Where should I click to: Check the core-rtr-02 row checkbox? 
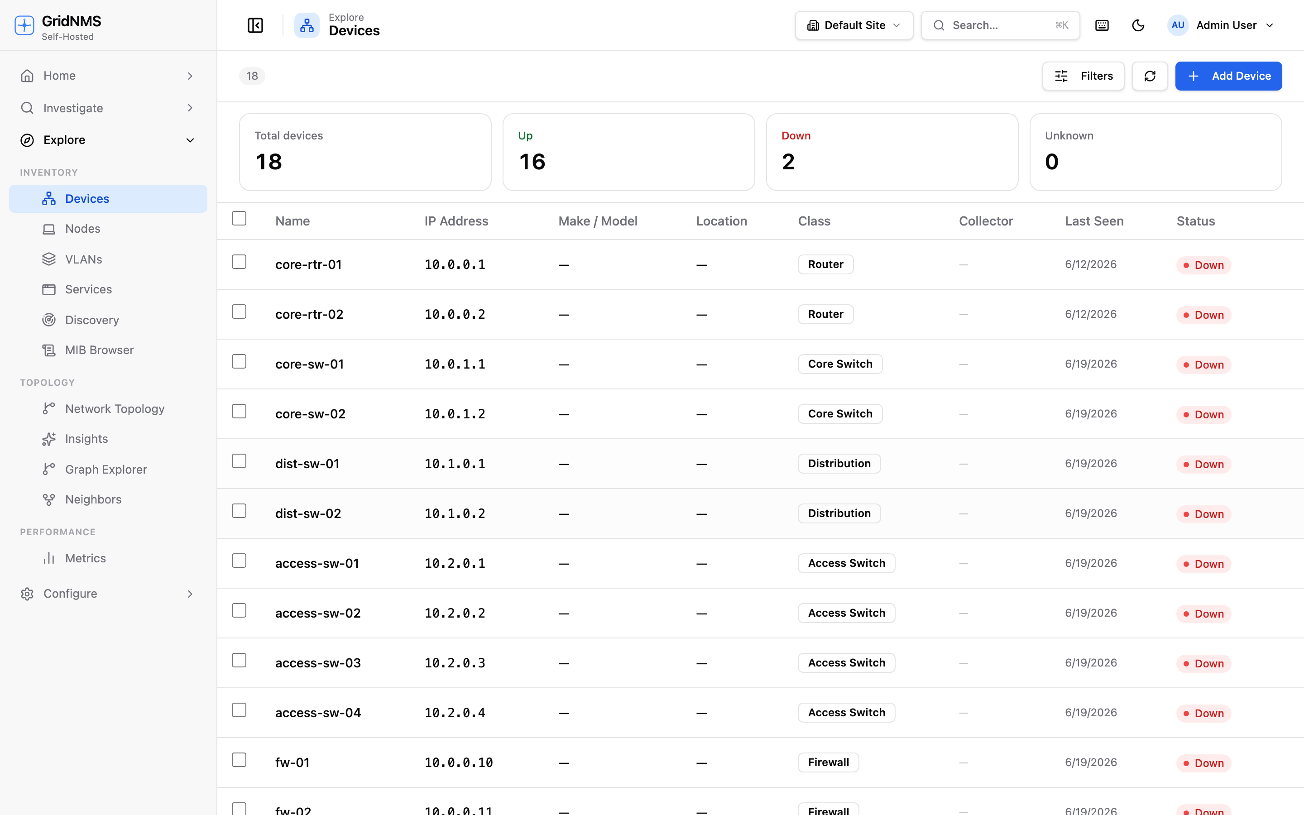239,312
